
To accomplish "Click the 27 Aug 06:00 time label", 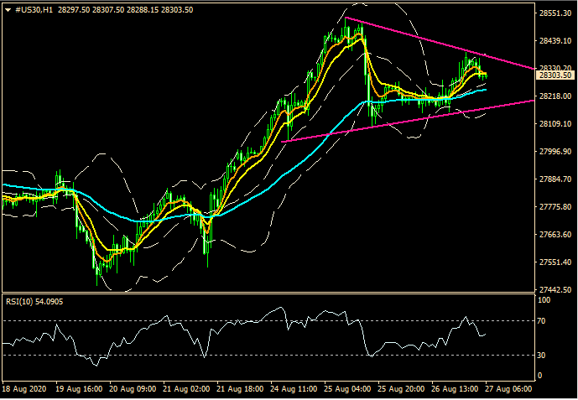I will coord(510,390).
